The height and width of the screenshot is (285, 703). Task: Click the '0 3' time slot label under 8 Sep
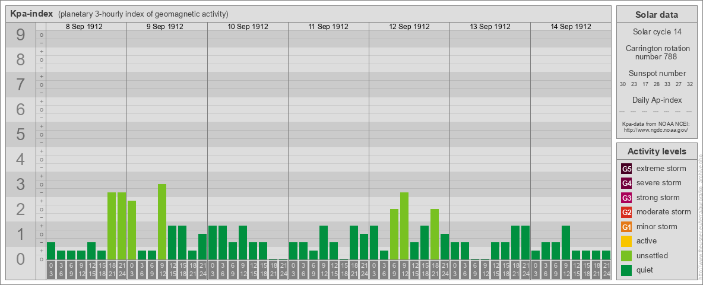tap(51, 270)
